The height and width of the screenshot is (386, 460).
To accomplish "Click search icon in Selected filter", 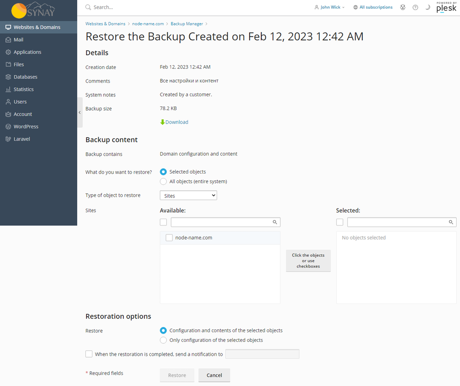I will point(451,222).
